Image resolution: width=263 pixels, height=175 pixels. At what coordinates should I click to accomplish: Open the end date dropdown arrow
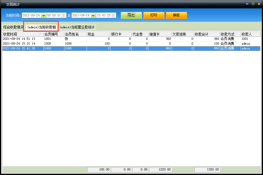click(x=93, y=16)
